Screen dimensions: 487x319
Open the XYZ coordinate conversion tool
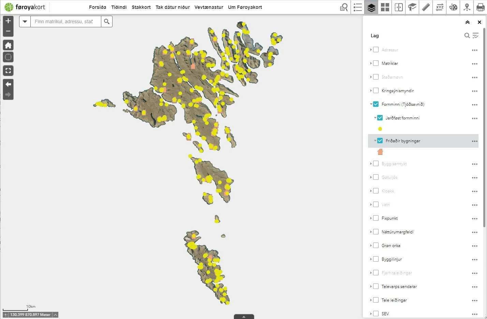[440, 7]
